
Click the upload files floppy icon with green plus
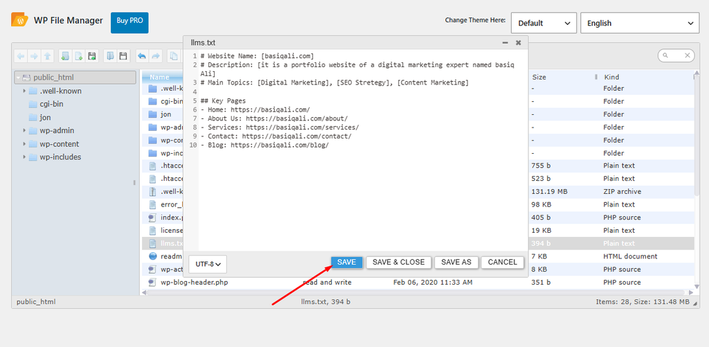tap(92, 56)
